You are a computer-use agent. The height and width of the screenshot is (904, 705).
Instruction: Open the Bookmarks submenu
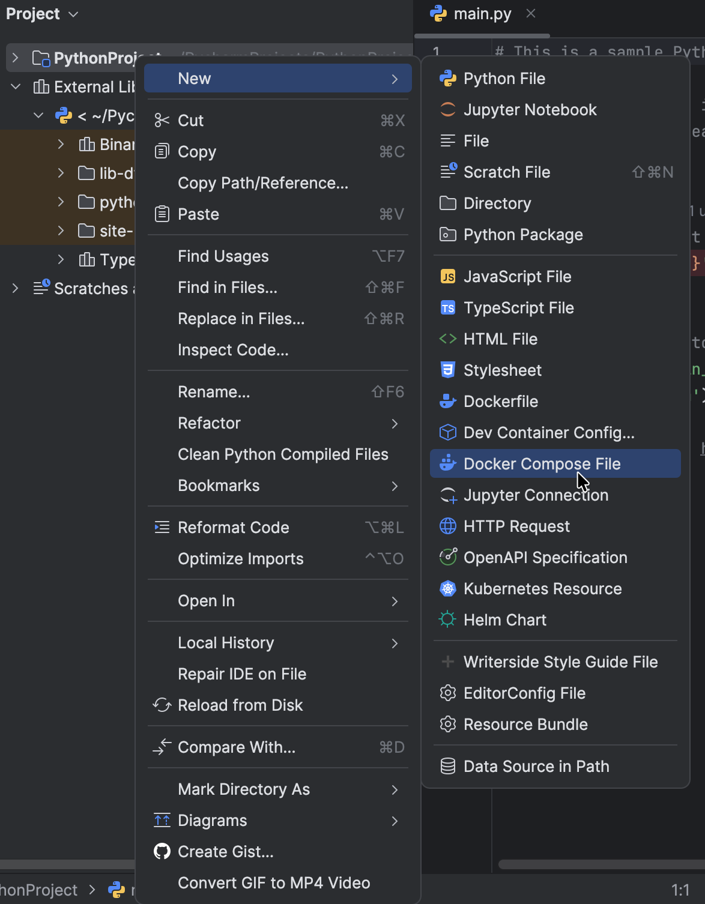coord(278,486)
